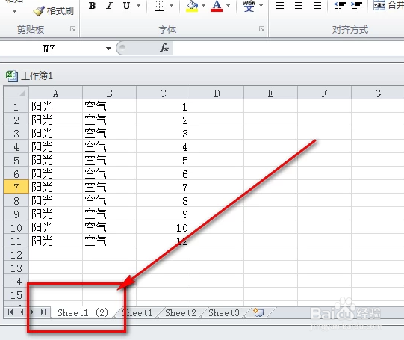The image size is (404, 340).
Task: Open borders dropdown arrow
Action: click(x=171, y=5)
